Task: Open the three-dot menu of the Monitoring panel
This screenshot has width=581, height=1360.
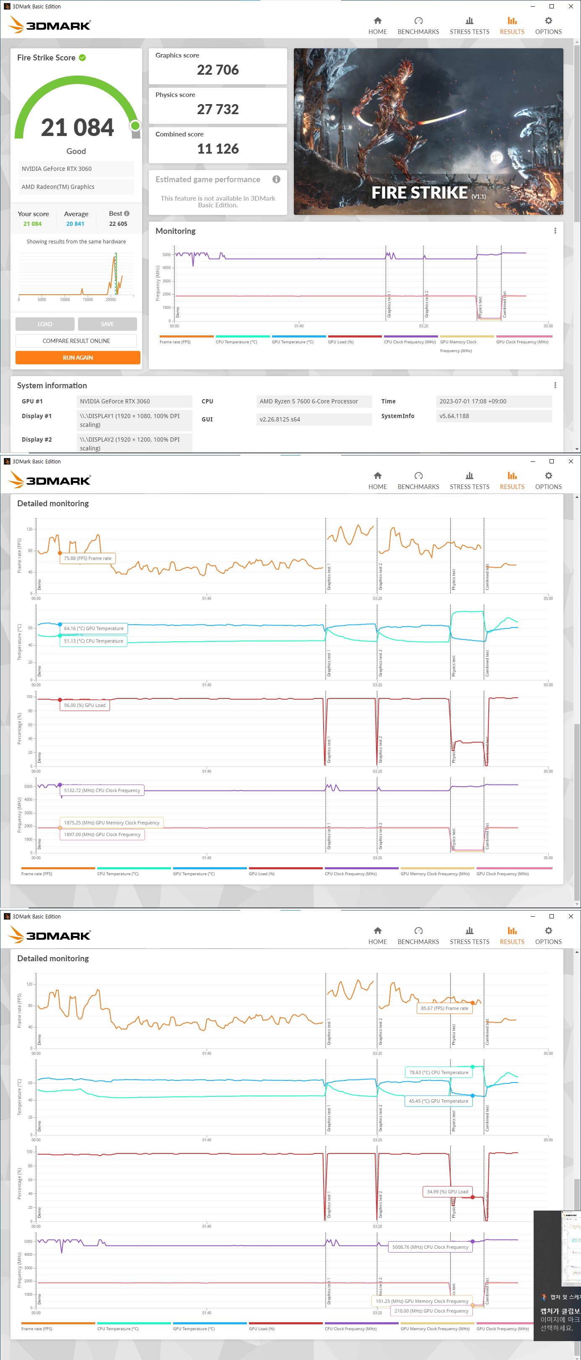Action: point(555,231)
